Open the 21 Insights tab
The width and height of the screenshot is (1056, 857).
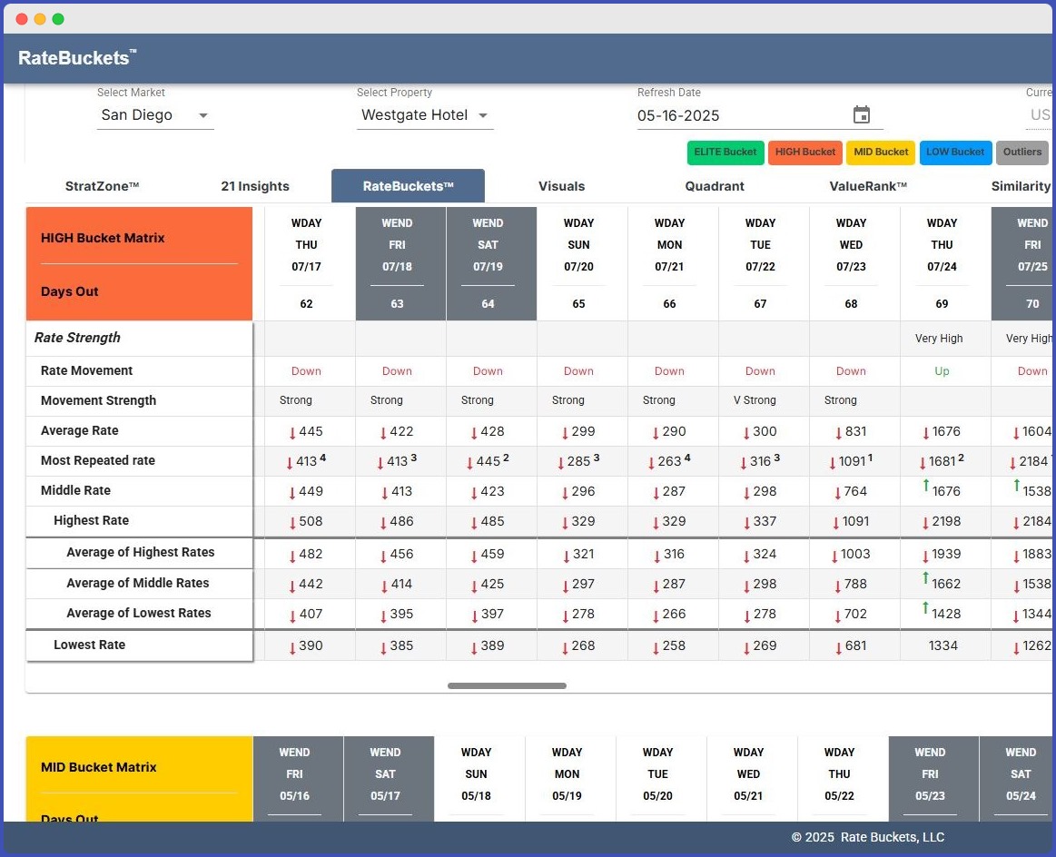click(x=255, y=186)
